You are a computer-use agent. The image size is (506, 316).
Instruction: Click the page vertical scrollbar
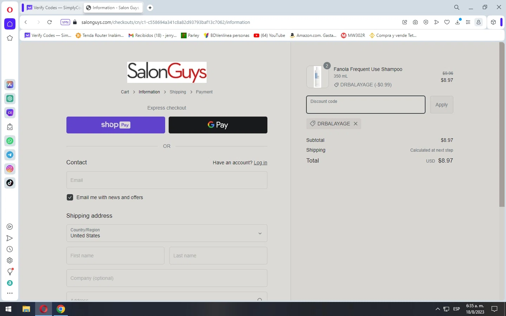[502, 125]
